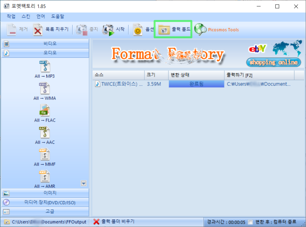Open 옵션 settings gear icon
This screenshot has width=306, height=227.
[x=138, y=29]
